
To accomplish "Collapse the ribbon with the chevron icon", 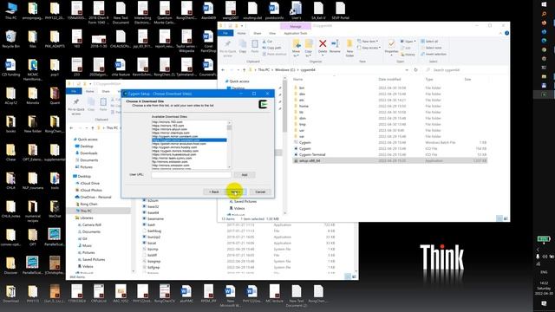I will [500, 33].
